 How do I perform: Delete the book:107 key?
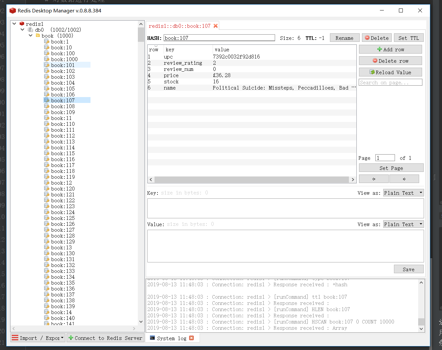click(377, 38)
